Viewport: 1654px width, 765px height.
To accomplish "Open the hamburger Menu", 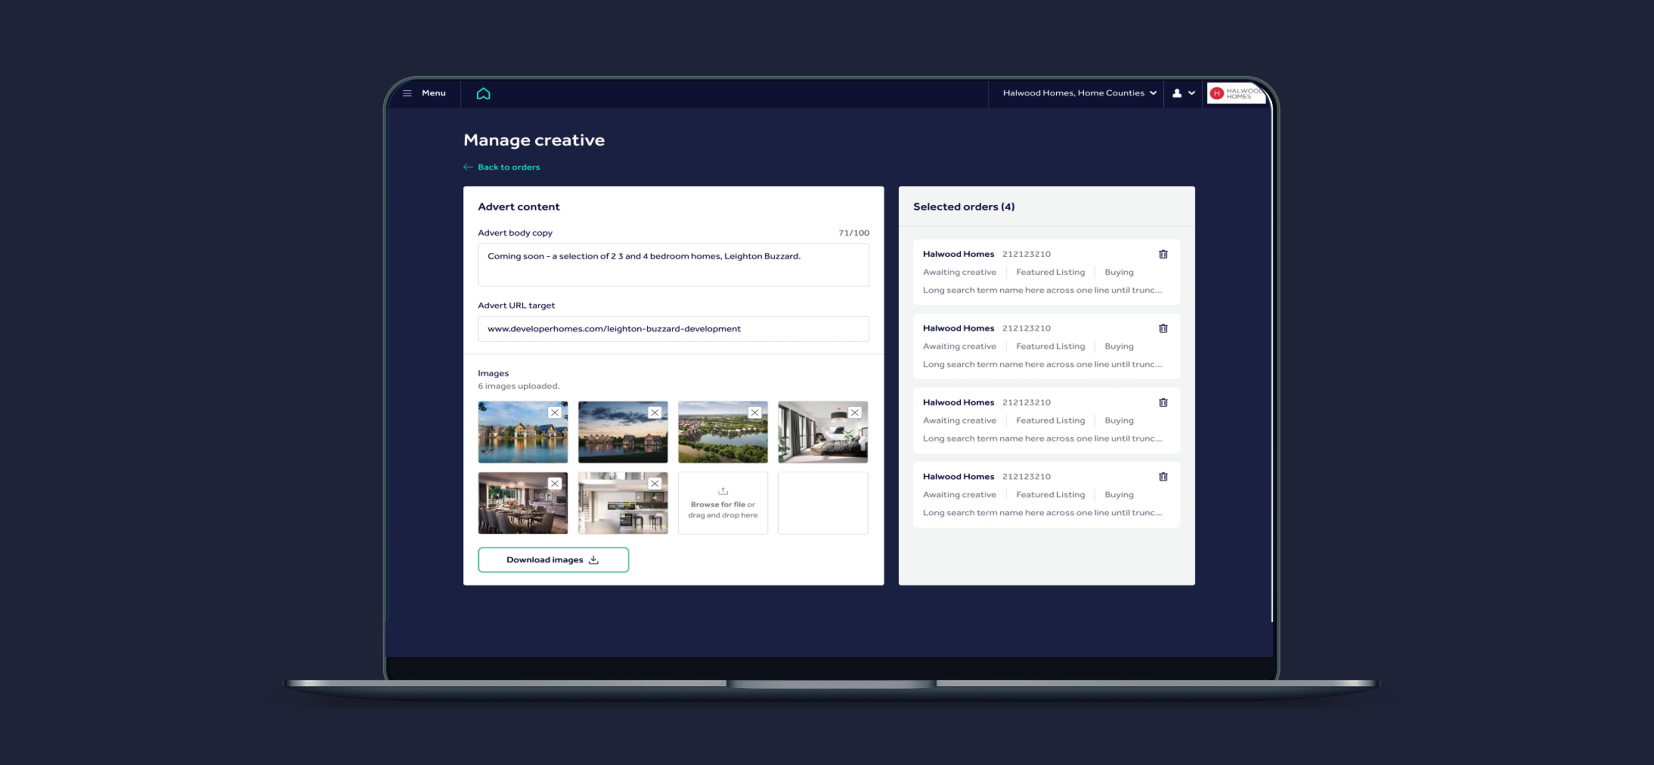I will tap(425, 93).
